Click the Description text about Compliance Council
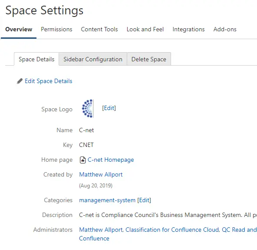The width and height of the screenshot is (257, 250). (x=168, y=215)
